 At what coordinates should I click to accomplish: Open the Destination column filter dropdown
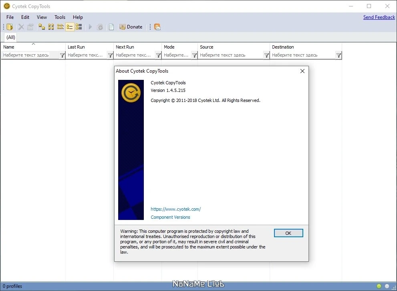[339, 55]
